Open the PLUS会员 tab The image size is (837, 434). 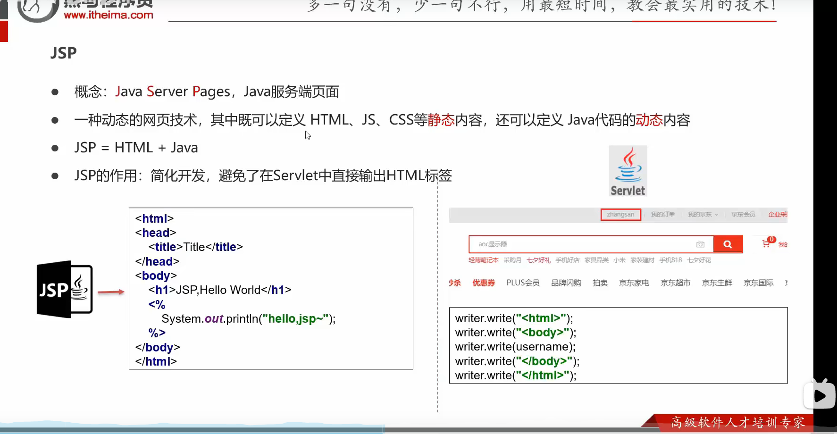point(523,283)
